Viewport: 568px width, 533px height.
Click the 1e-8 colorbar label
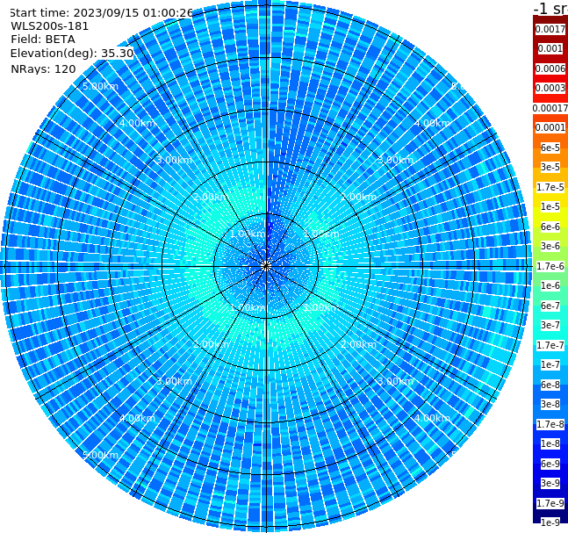pos(550,443)
